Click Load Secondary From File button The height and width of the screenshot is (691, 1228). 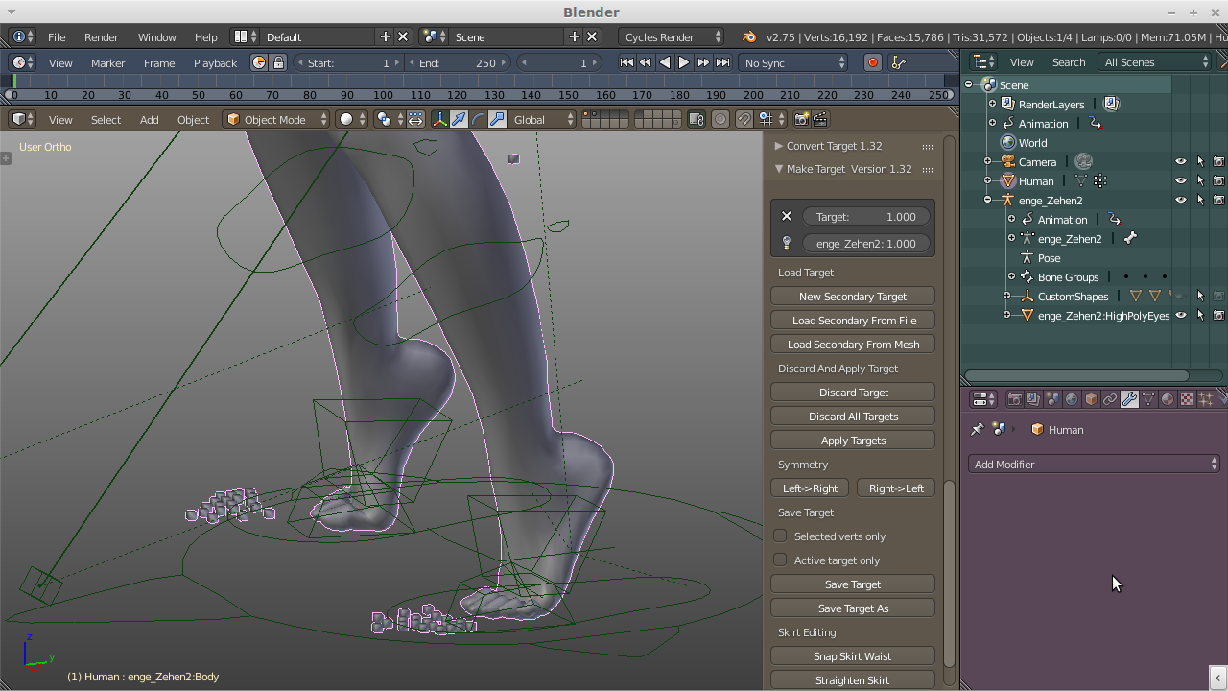pos(853,320)
